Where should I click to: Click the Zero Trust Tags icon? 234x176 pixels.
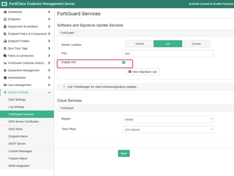[x=5, y=48]
